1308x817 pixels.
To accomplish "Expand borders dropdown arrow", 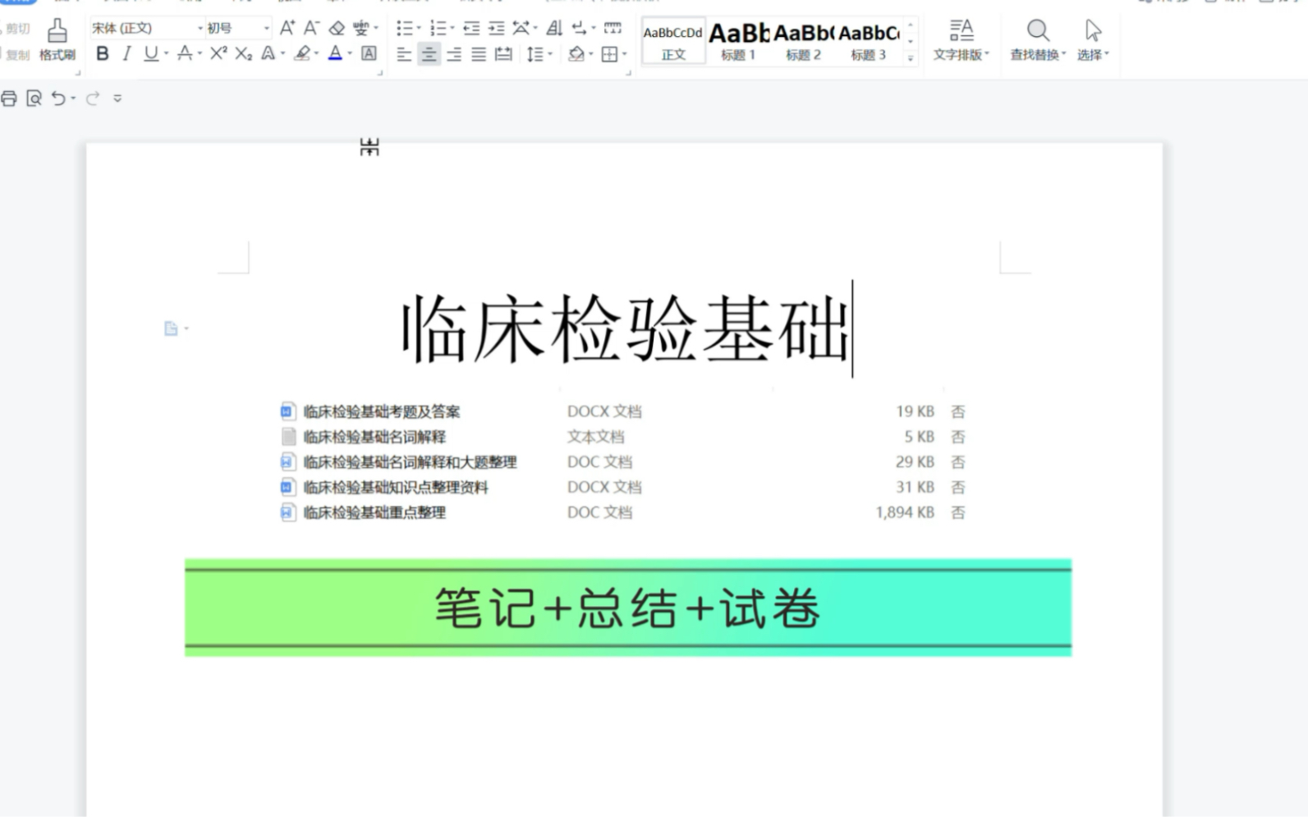I will pos(625,54).
